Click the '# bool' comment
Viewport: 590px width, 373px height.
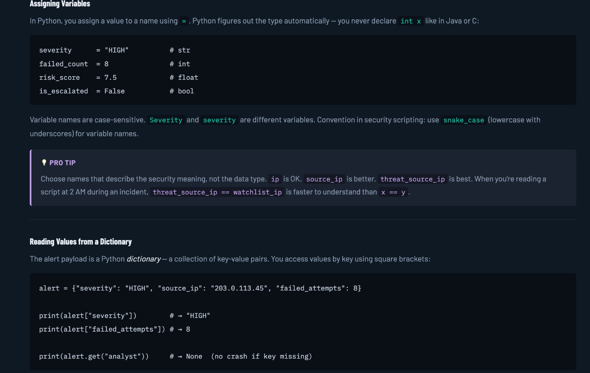[x=182, y=91]
